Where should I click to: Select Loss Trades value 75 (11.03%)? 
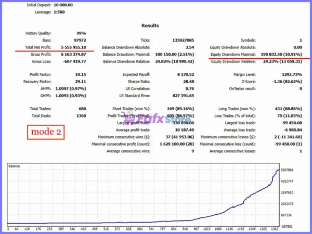tap(290, 116)
